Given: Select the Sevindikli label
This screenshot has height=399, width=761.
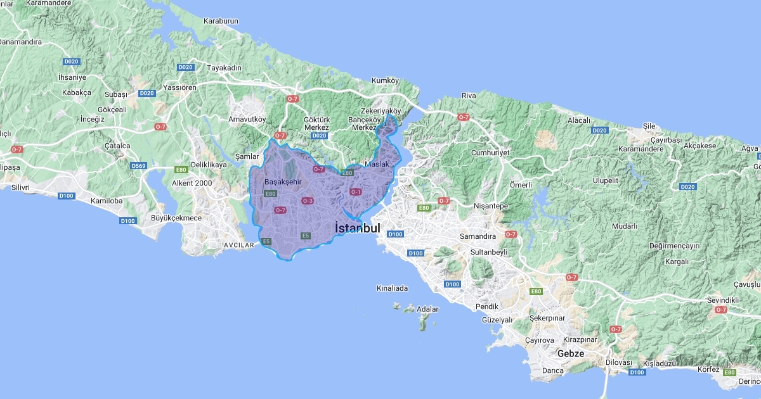Looking at the screenshot, I should 722,300.
